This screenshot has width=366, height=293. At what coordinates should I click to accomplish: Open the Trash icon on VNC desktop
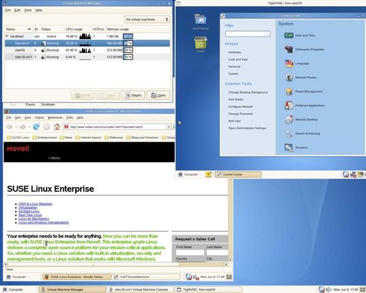coord(201,44)
